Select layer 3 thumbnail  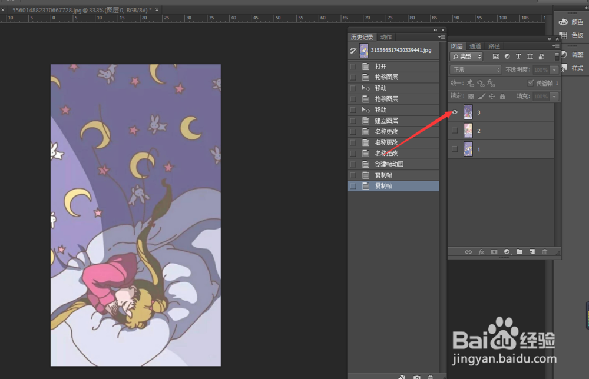[x=468, y=112]
